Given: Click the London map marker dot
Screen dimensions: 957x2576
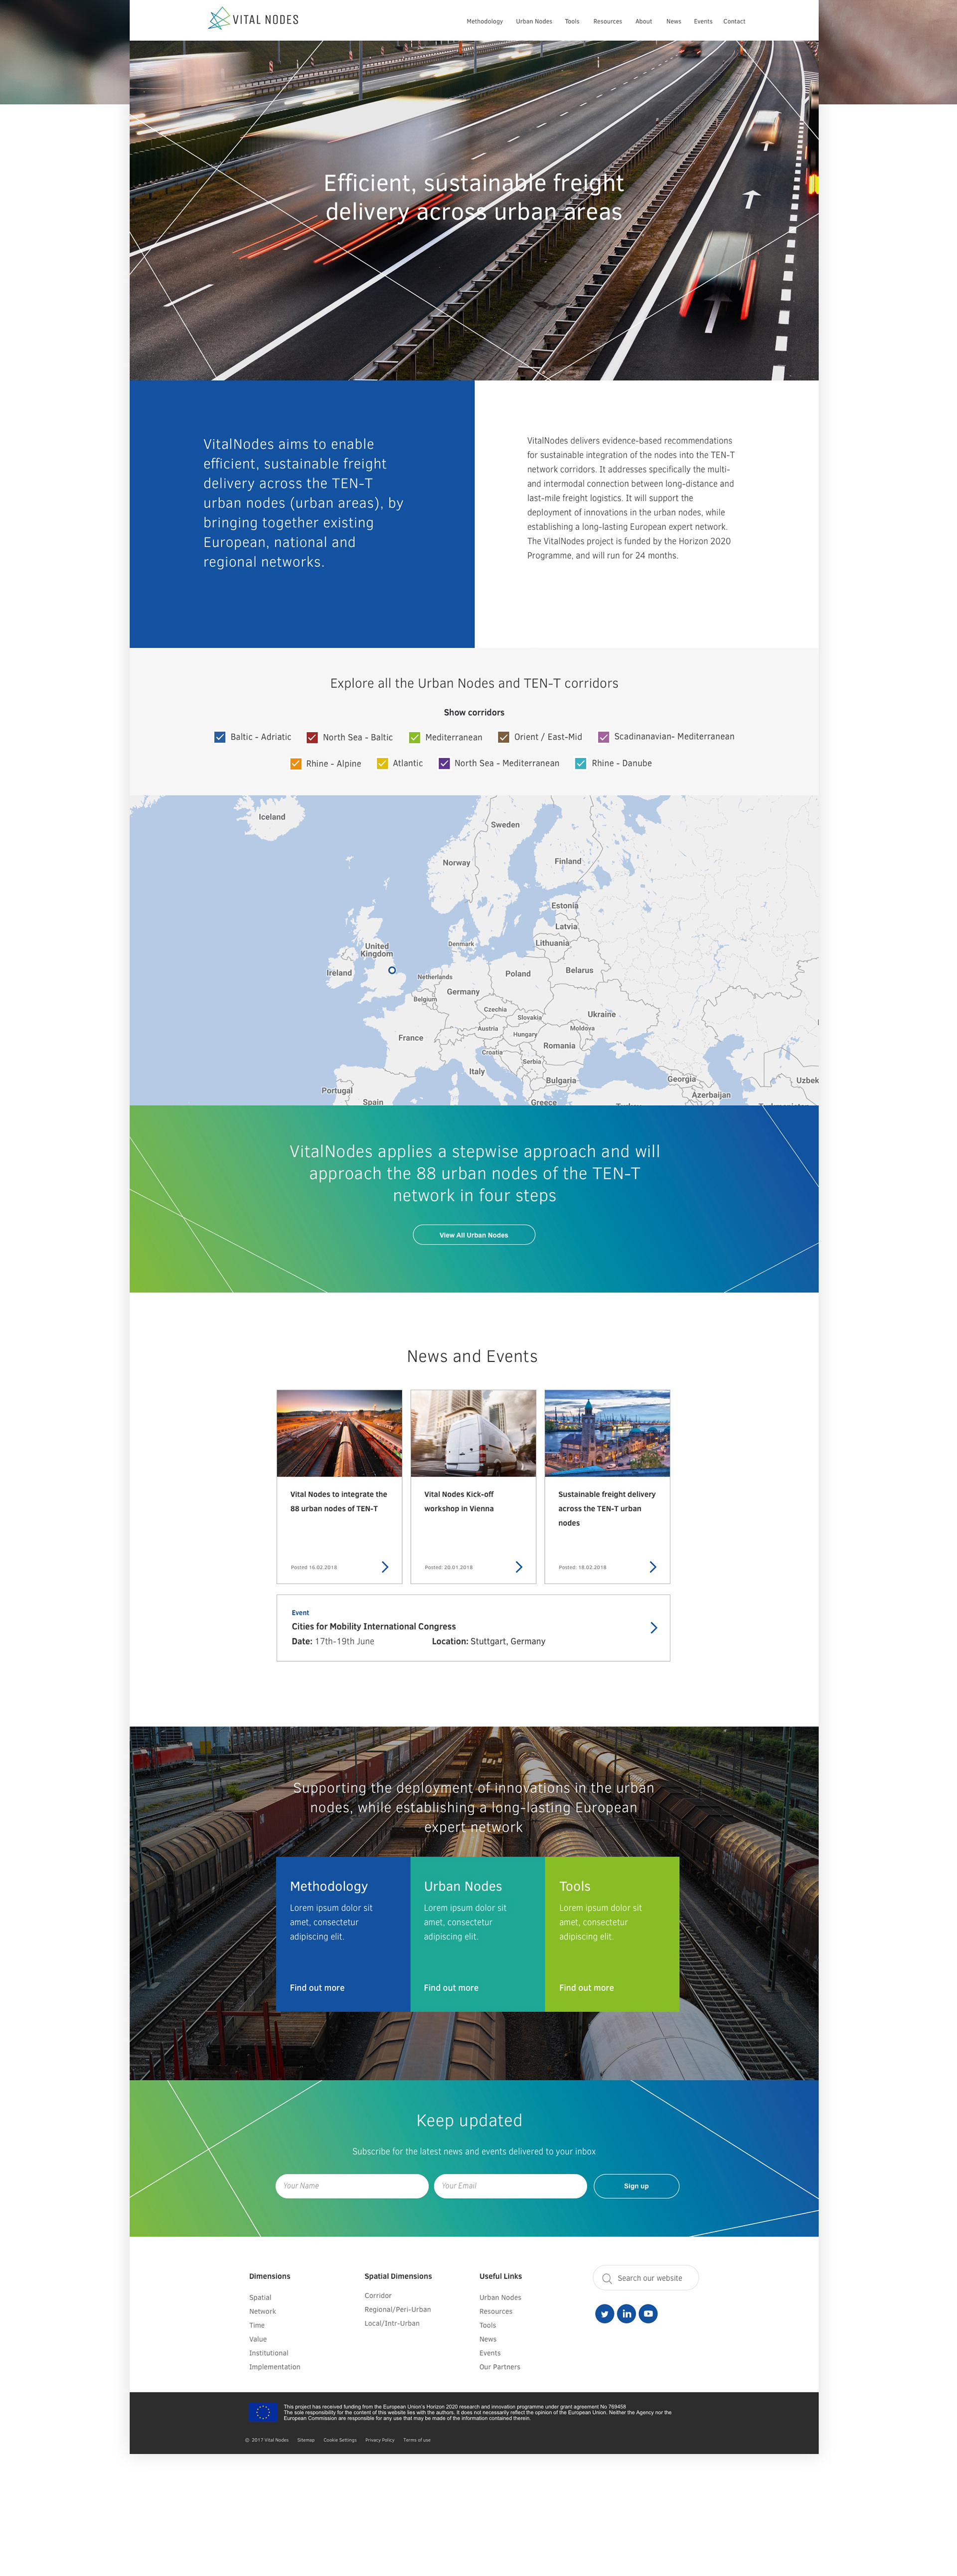Looking at the screenshot, I should click(392, 970).
